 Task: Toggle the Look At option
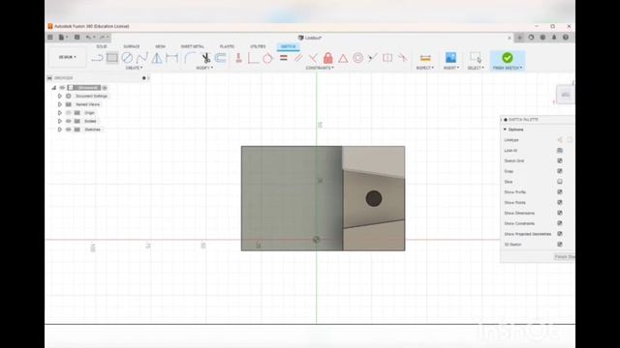560,151
